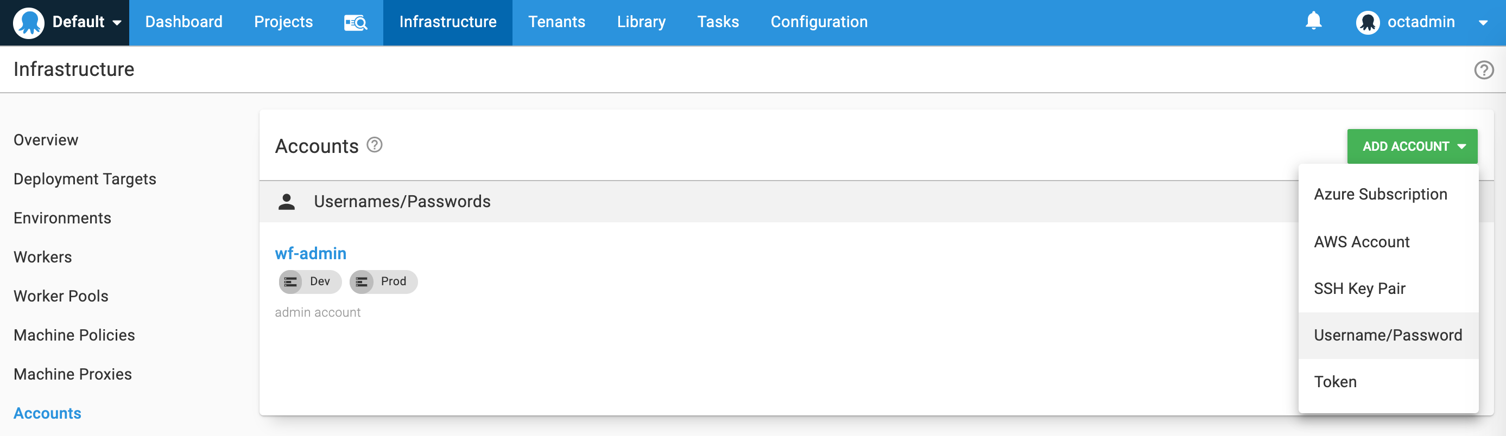1506x436 pixels.
Task: Choose Username/Password from the menu
Action: point(1388,335)
